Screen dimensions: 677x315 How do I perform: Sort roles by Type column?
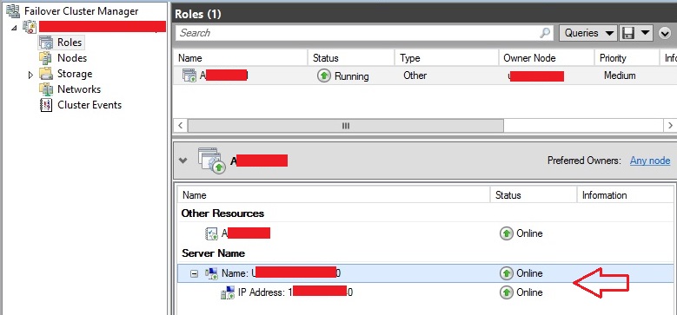coord(446,58)
